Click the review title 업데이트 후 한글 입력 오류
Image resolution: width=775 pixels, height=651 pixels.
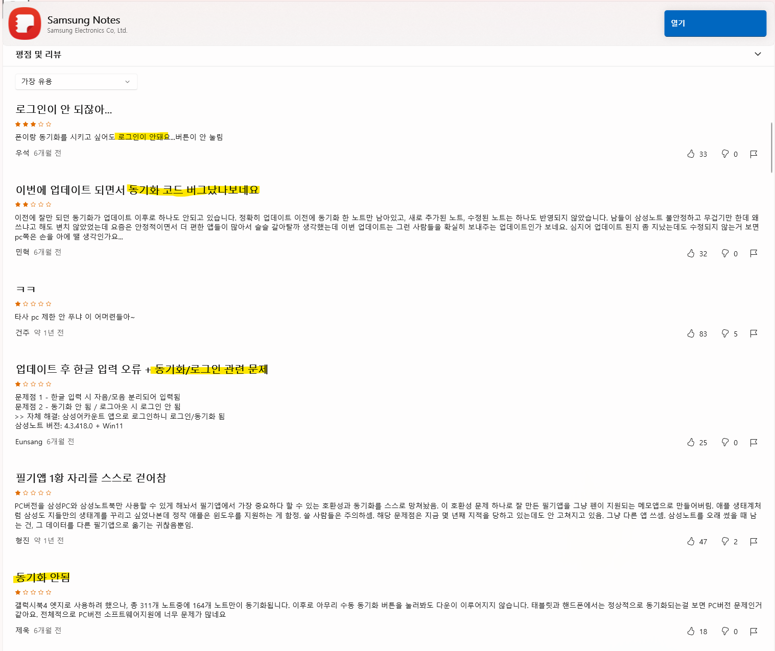tap(78, 369)
